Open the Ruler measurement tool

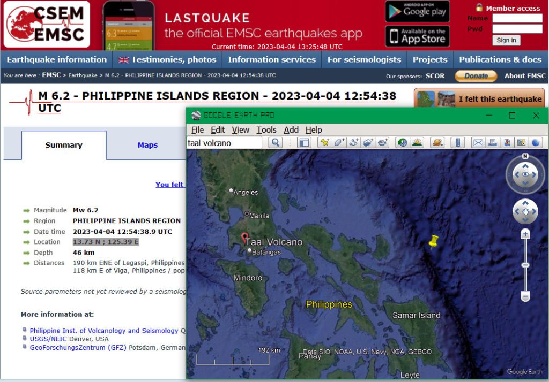tap(458, 143)
